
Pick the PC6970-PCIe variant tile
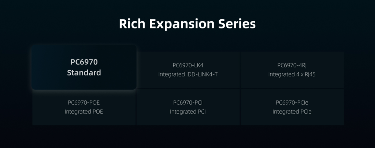pos(292,107)
